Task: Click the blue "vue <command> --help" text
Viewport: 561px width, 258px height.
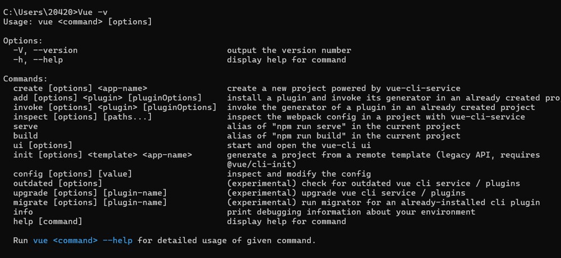Action: (x=82, y=241)
